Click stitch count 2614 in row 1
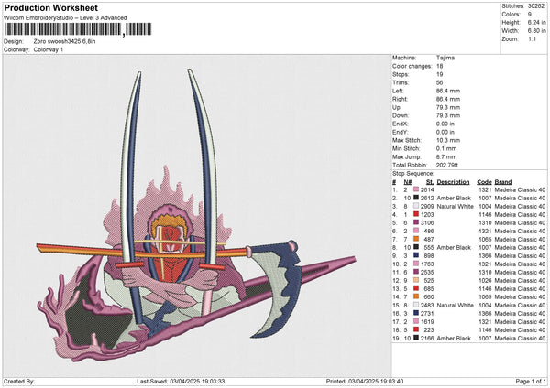This screenshot has width=550, height=388. point(427,189)
